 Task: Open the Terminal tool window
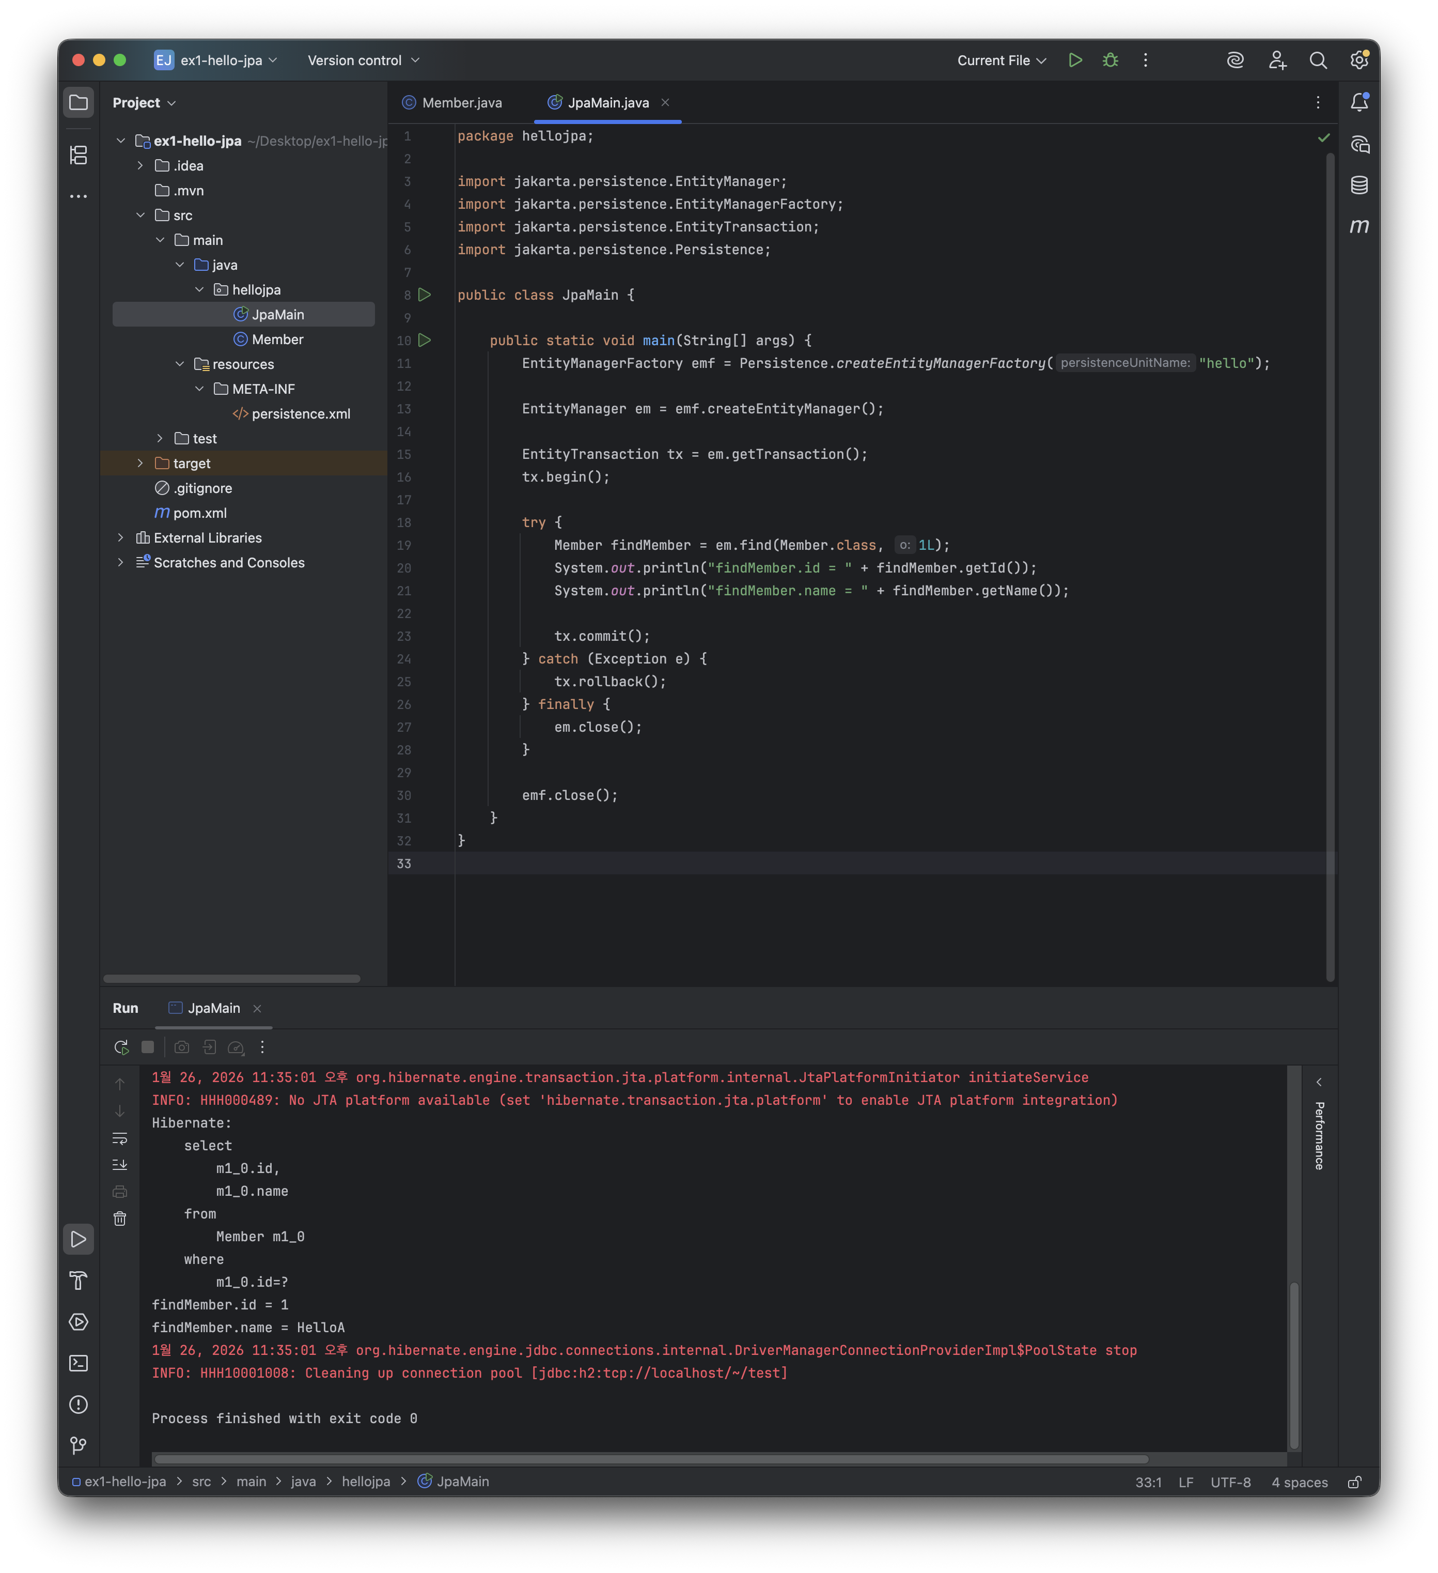click(79, 1363)
